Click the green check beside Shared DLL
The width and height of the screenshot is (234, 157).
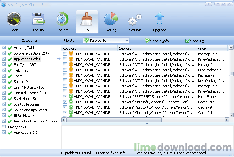[10, 82]
